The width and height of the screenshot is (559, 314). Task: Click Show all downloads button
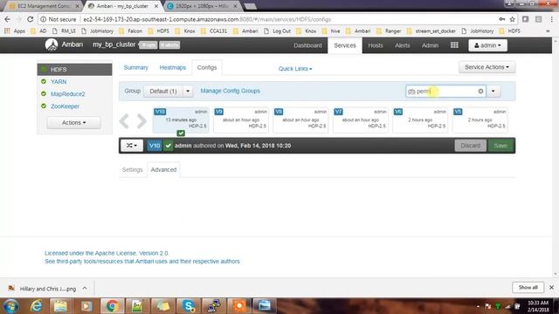point(528,287)
